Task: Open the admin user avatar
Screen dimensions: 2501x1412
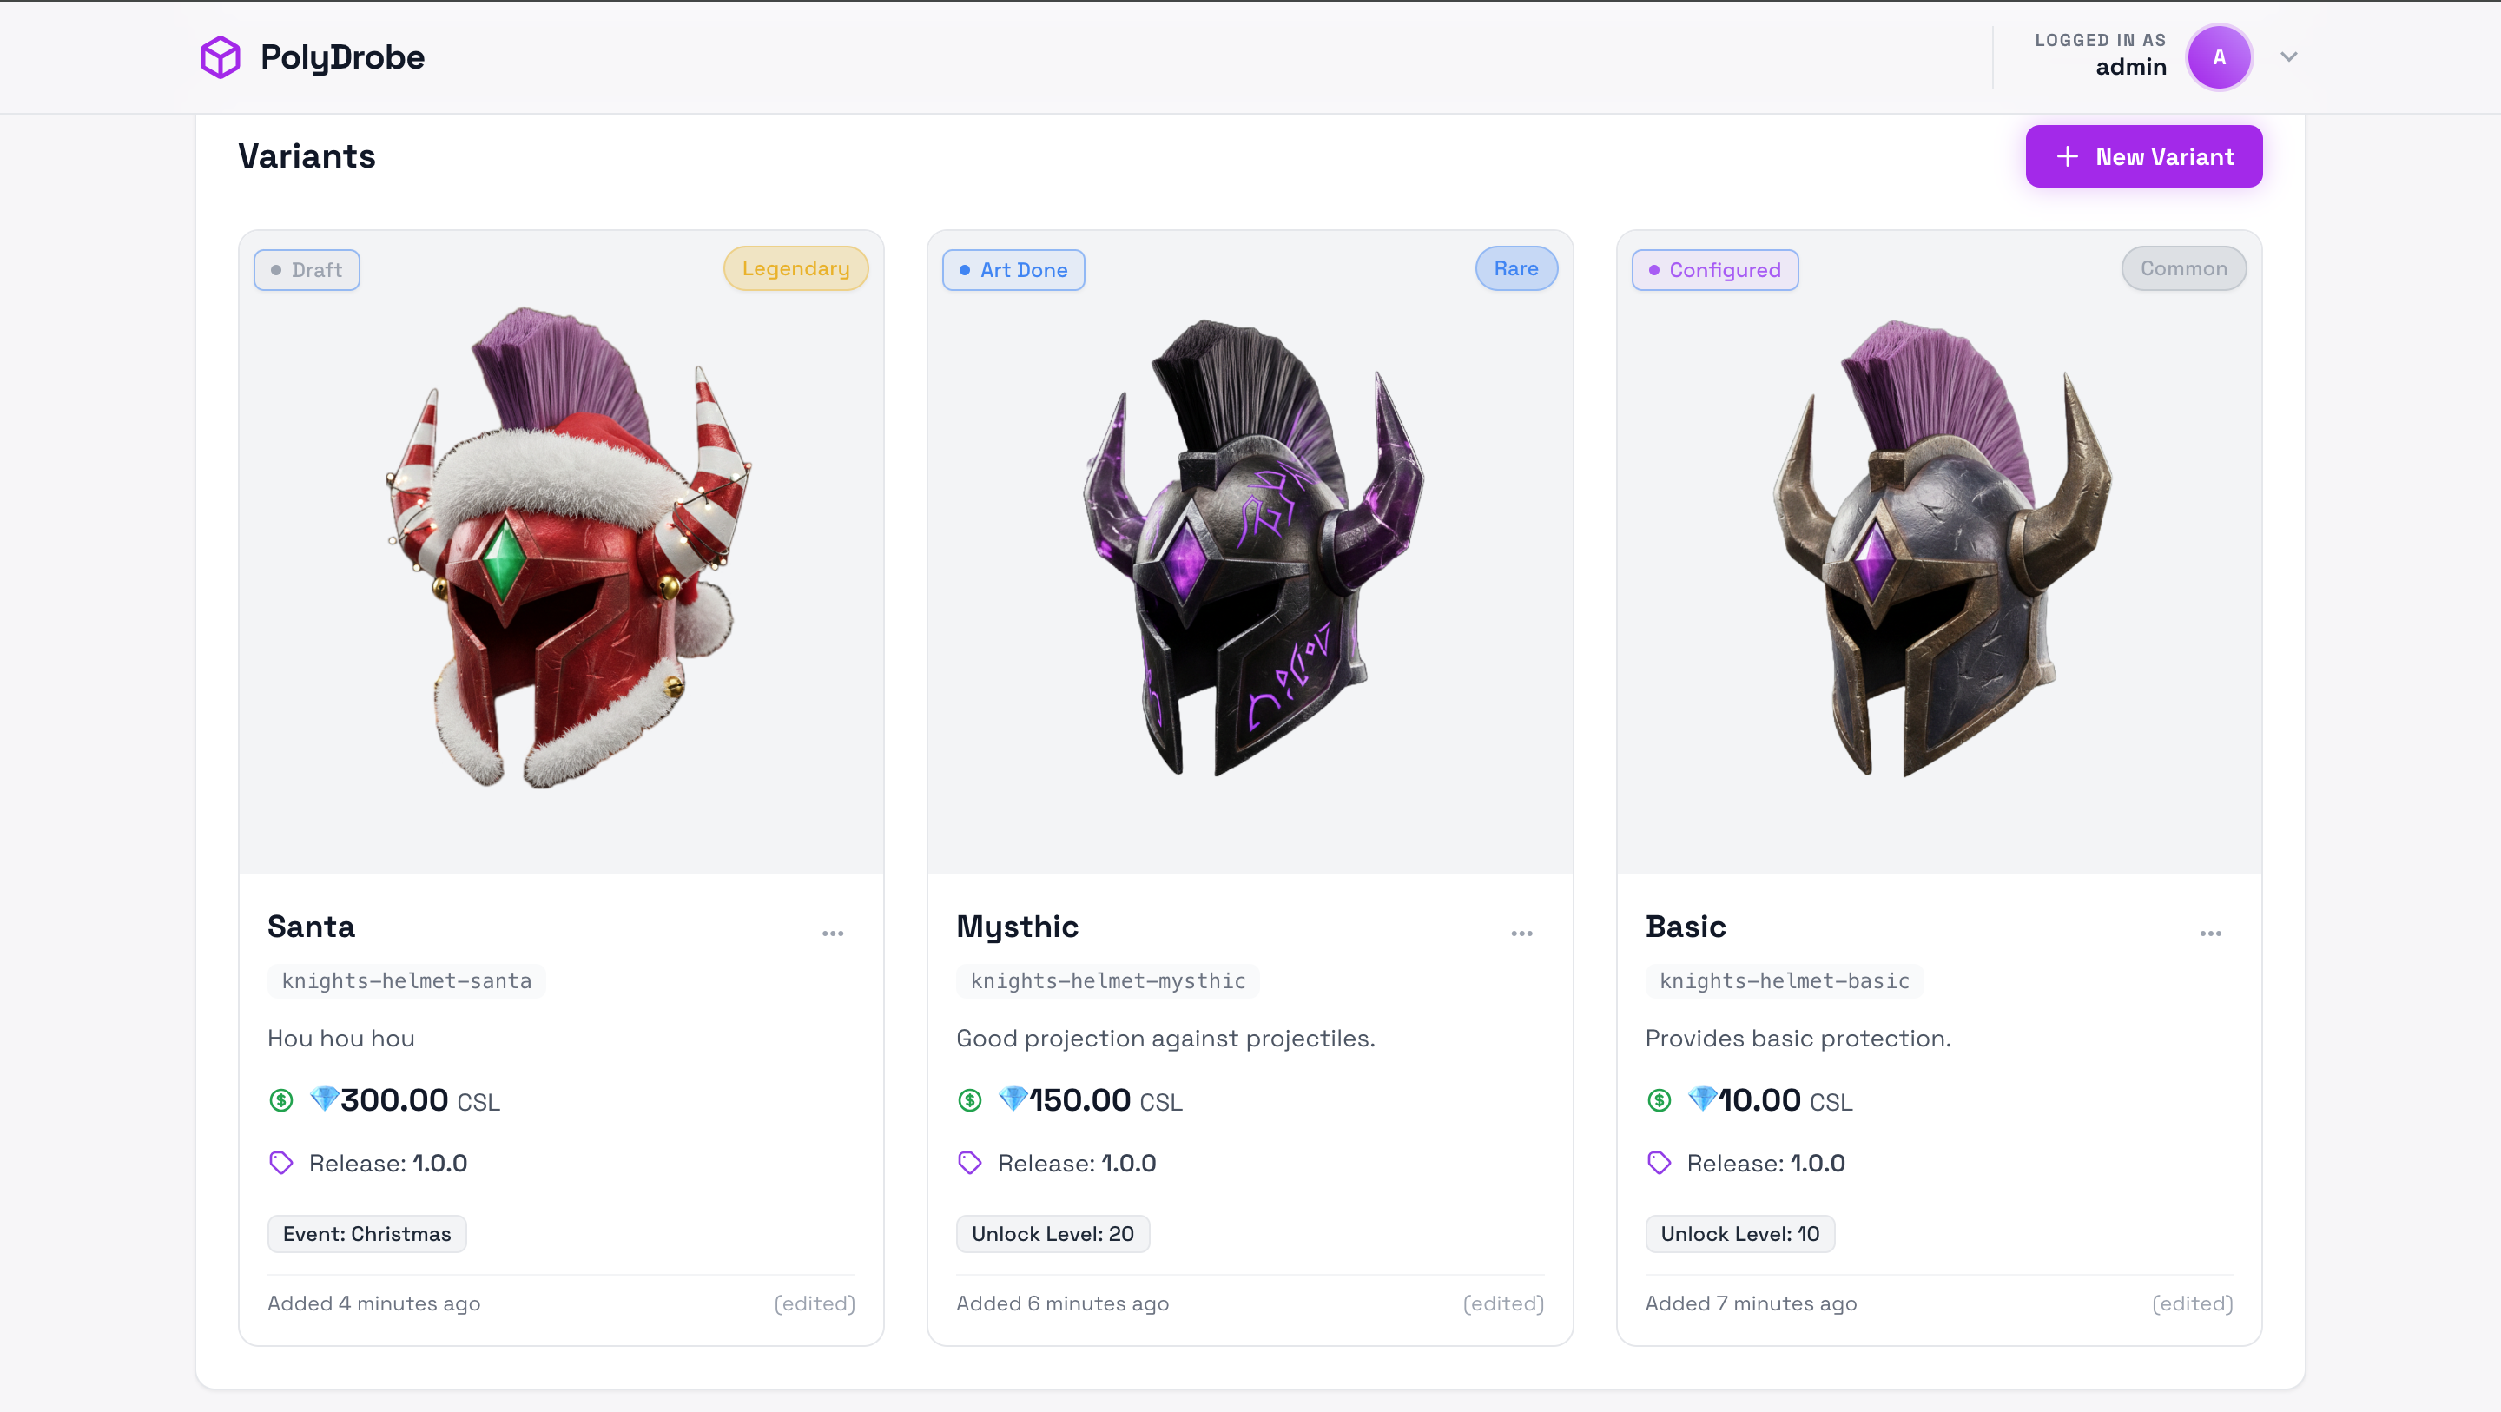Action: (2219, 57)
